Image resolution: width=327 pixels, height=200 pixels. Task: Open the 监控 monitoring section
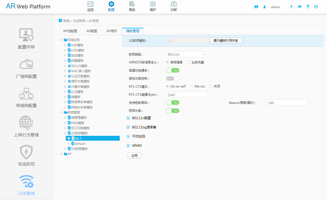pos(90,7)
